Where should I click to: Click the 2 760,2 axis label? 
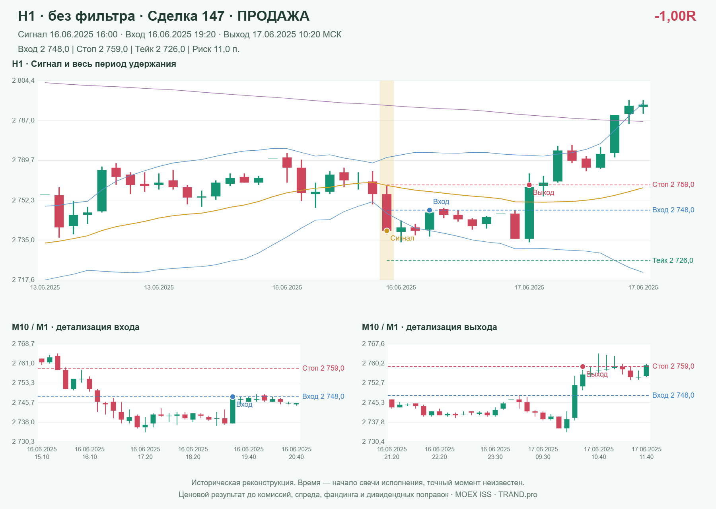click(x=373, y=363)
